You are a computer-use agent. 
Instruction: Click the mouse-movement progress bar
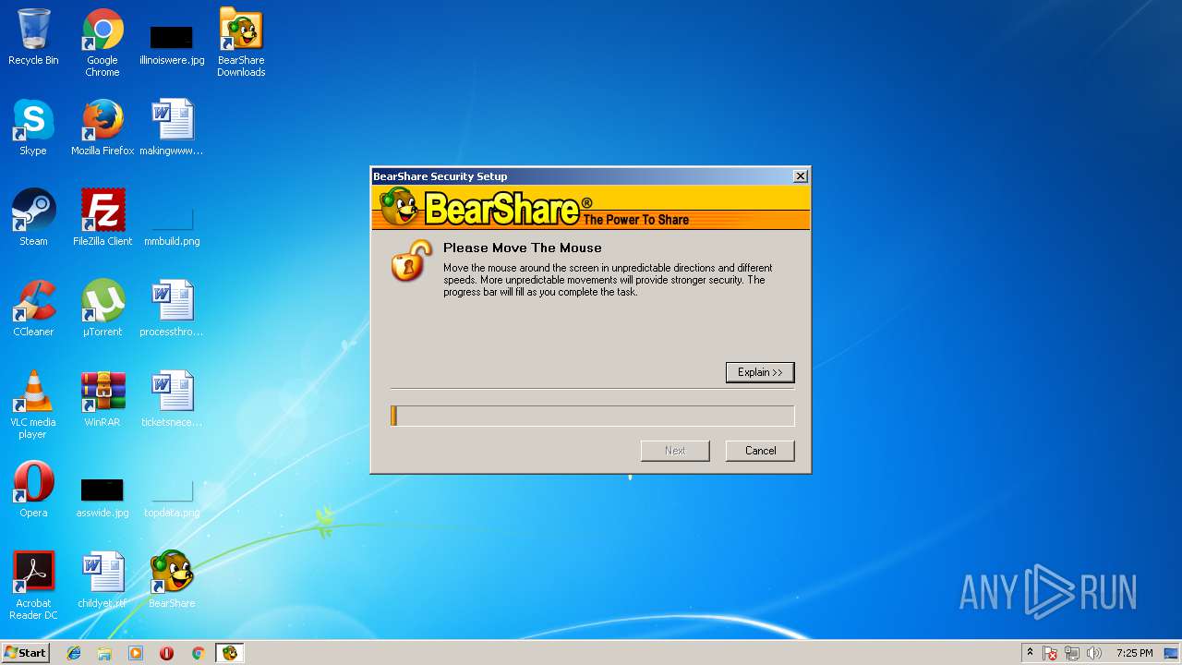click(592, 416)
